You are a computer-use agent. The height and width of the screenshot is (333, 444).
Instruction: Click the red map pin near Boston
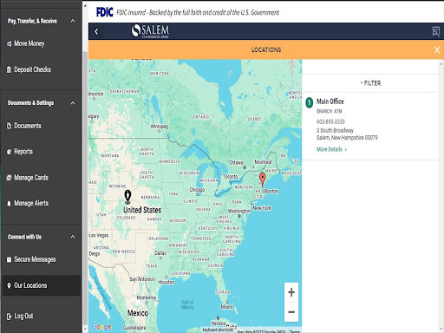tap(263, 180)
